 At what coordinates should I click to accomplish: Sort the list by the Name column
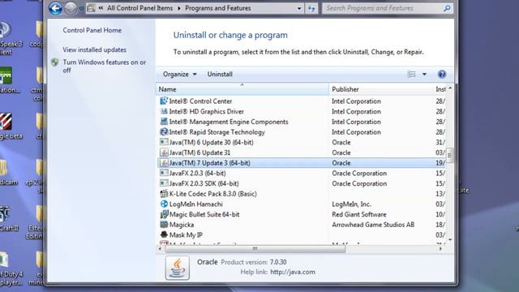pyautogui.click(x=242, y=89)
